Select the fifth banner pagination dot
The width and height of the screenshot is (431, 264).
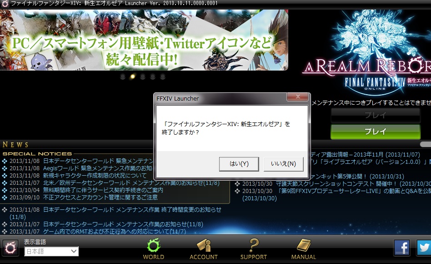(x=163, y=76)
